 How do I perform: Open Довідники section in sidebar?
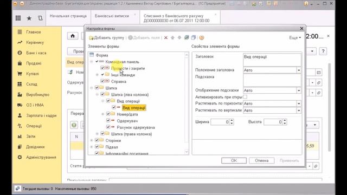35,147
